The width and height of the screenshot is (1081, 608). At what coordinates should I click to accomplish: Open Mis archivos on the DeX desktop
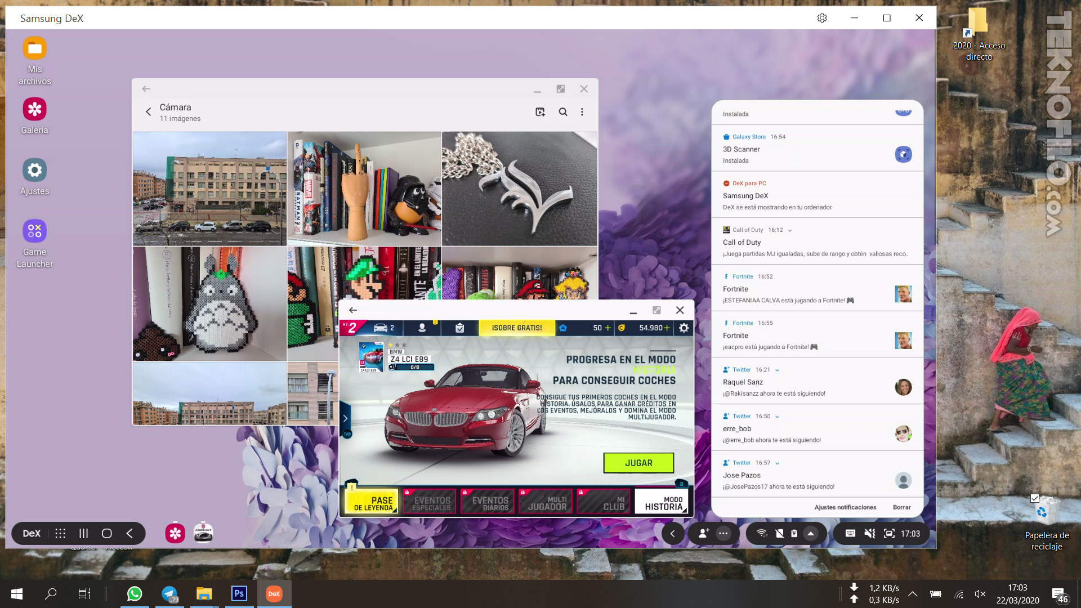pyautogui.click(x=34, y=61)
